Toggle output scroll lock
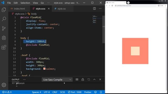This screenshot has width=168, height=94. pos(83,79)
